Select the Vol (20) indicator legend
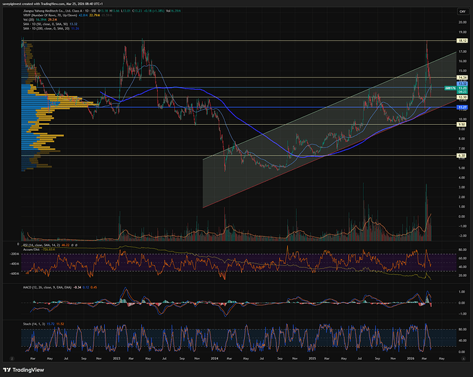The height and width of the screenshot is (377, 473). coord(29,21)
